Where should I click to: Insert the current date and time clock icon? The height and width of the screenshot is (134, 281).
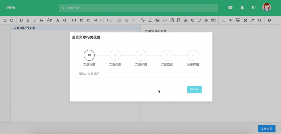click(192, 20)
